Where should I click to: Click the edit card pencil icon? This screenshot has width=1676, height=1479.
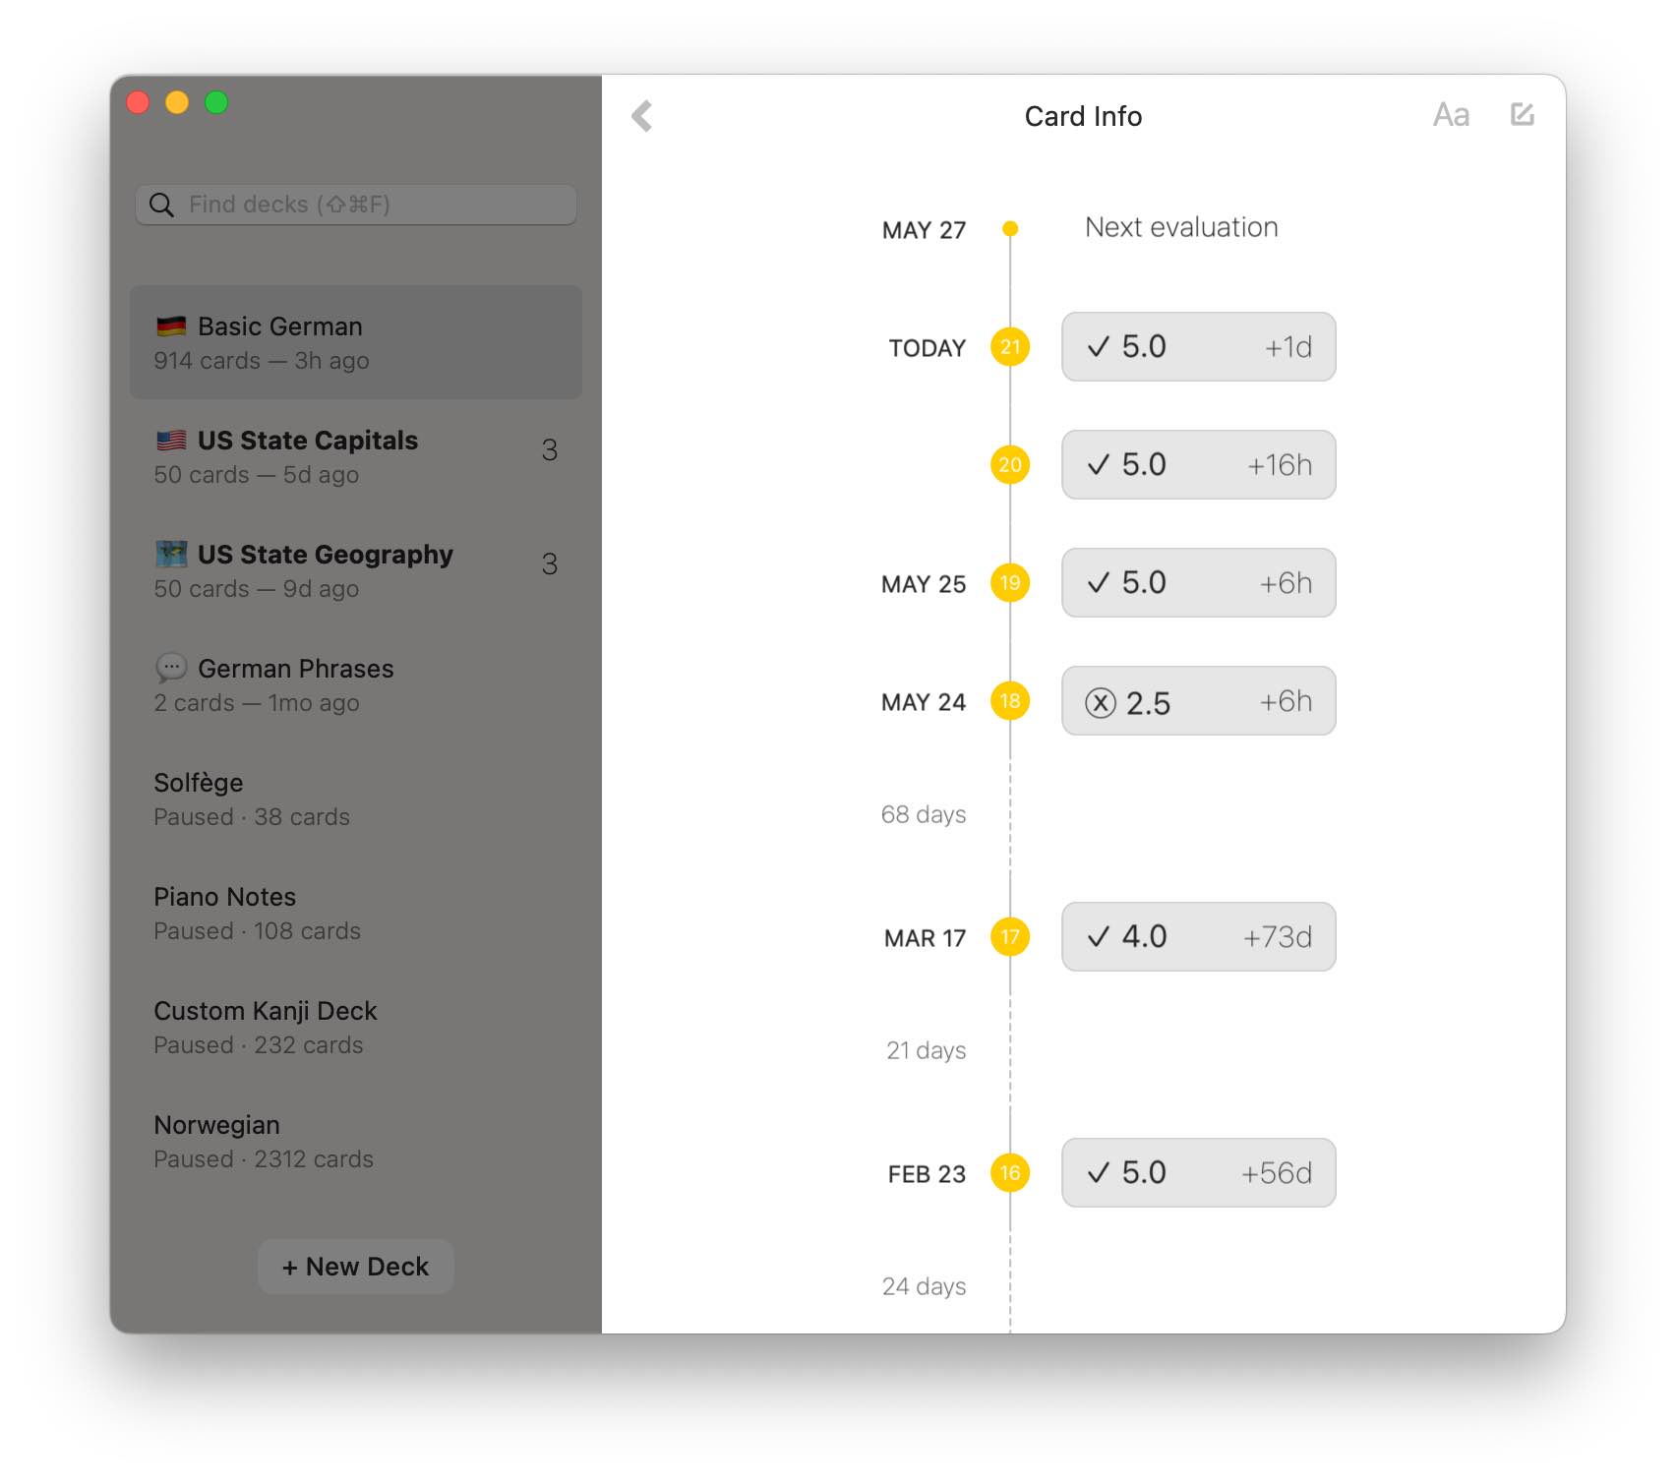[1522, 115]
